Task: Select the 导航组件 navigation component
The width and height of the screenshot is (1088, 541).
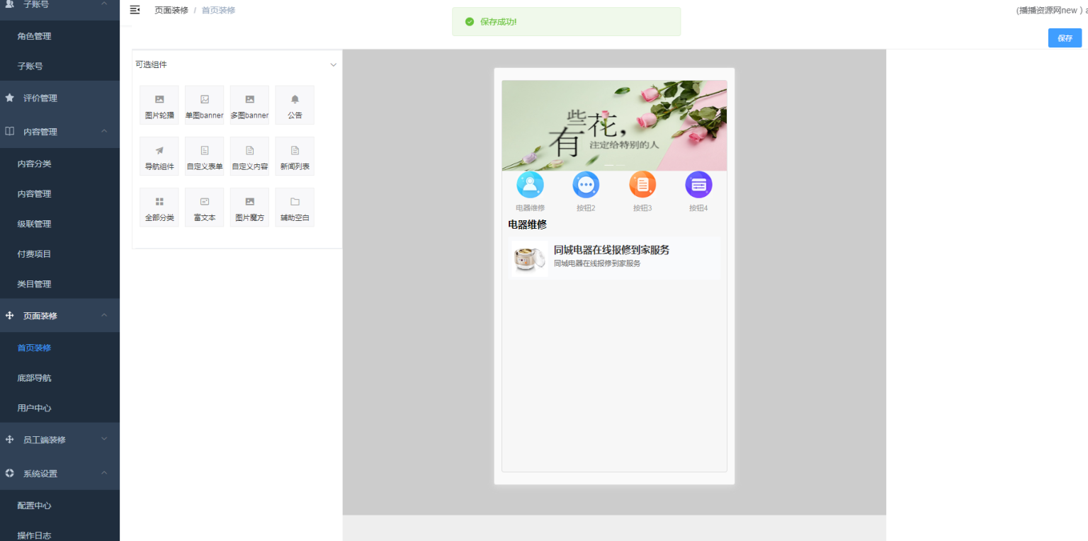Action: [159, 156]
